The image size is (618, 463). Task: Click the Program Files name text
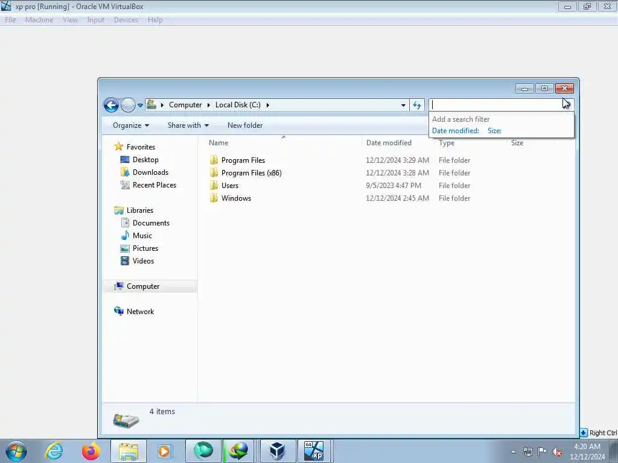[x=243, y=160]
